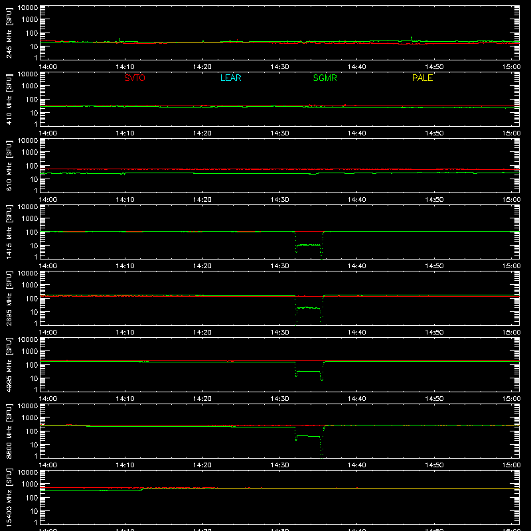This screenshot has width=531, height=531.
Task: Select the 2695 MHz [SFU] axis title
Action: pos(9,299)
